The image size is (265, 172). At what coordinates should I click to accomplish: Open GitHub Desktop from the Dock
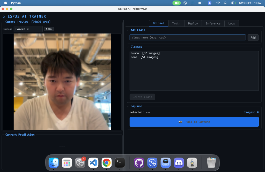tap(139, 163)
